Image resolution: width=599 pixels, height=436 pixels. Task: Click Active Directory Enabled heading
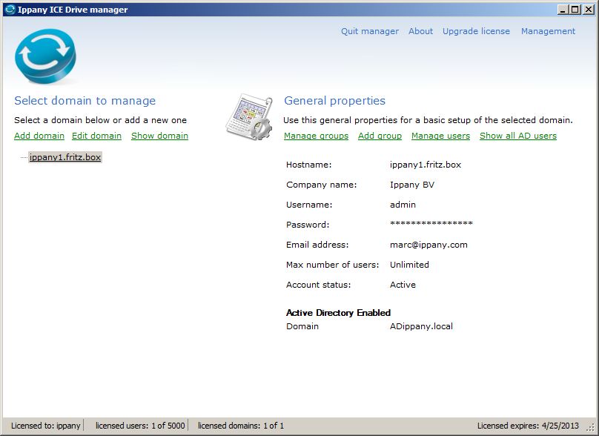tap(338, 313)
